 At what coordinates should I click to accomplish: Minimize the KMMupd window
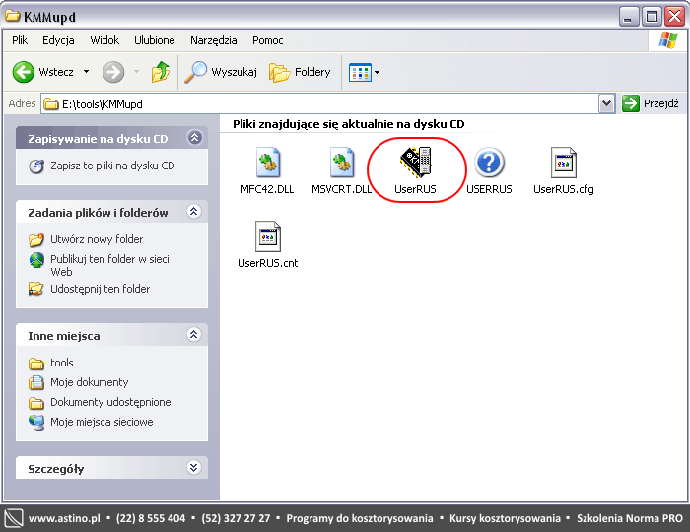click(629, 17)
